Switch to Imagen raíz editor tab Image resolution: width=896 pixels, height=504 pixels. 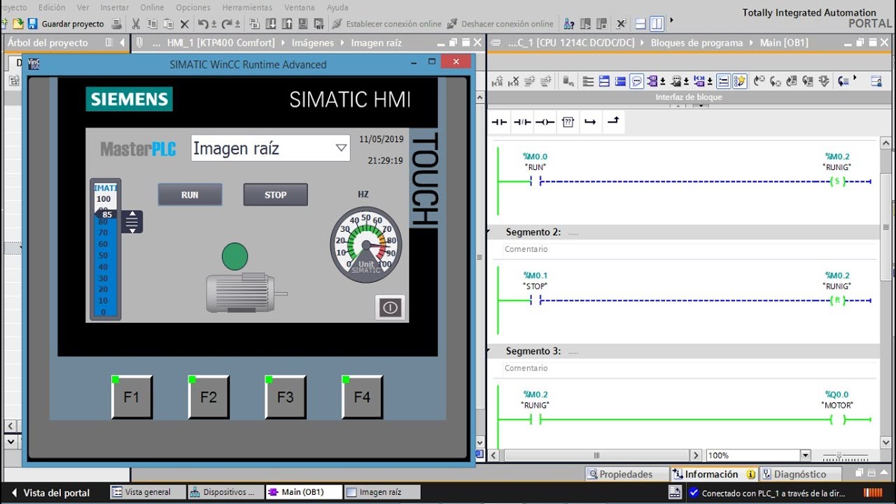pyautogui.click(x=382, y=492)
